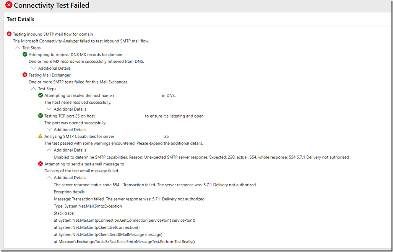The image size is (393, 252).
Task: Click the 'Attempting to send a test email' step
Action: (84, 164)
